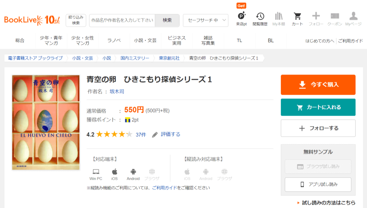Click the BookLive 10th logo
The height and width of the screenshot is (208, 367).
pyautogui.click(x=32, y=20)
